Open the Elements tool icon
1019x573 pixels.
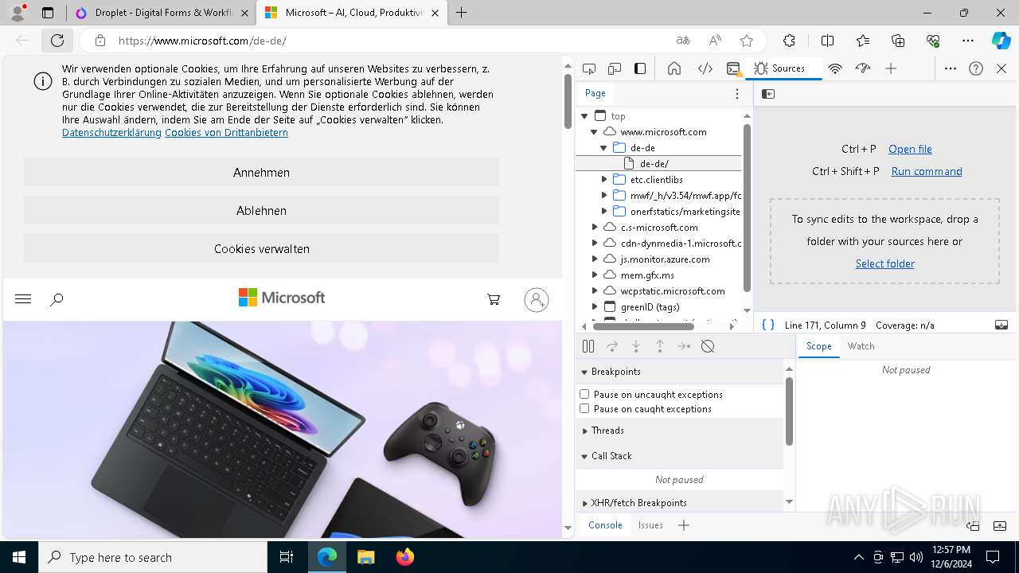click(x=705, y=68)
